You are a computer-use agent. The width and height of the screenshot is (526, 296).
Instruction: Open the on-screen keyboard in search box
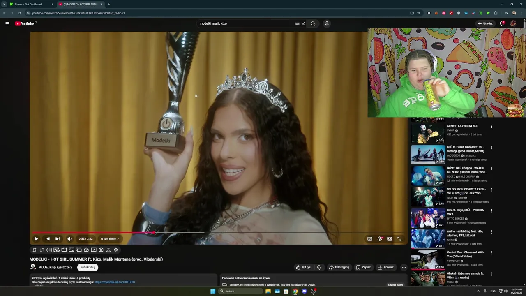pyautogui.click(x=297, y=23)
